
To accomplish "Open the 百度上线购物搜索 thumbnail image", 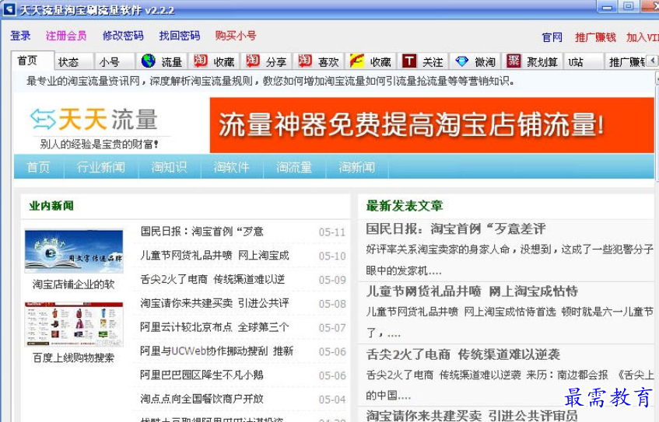I will click(x=74, y=324).
